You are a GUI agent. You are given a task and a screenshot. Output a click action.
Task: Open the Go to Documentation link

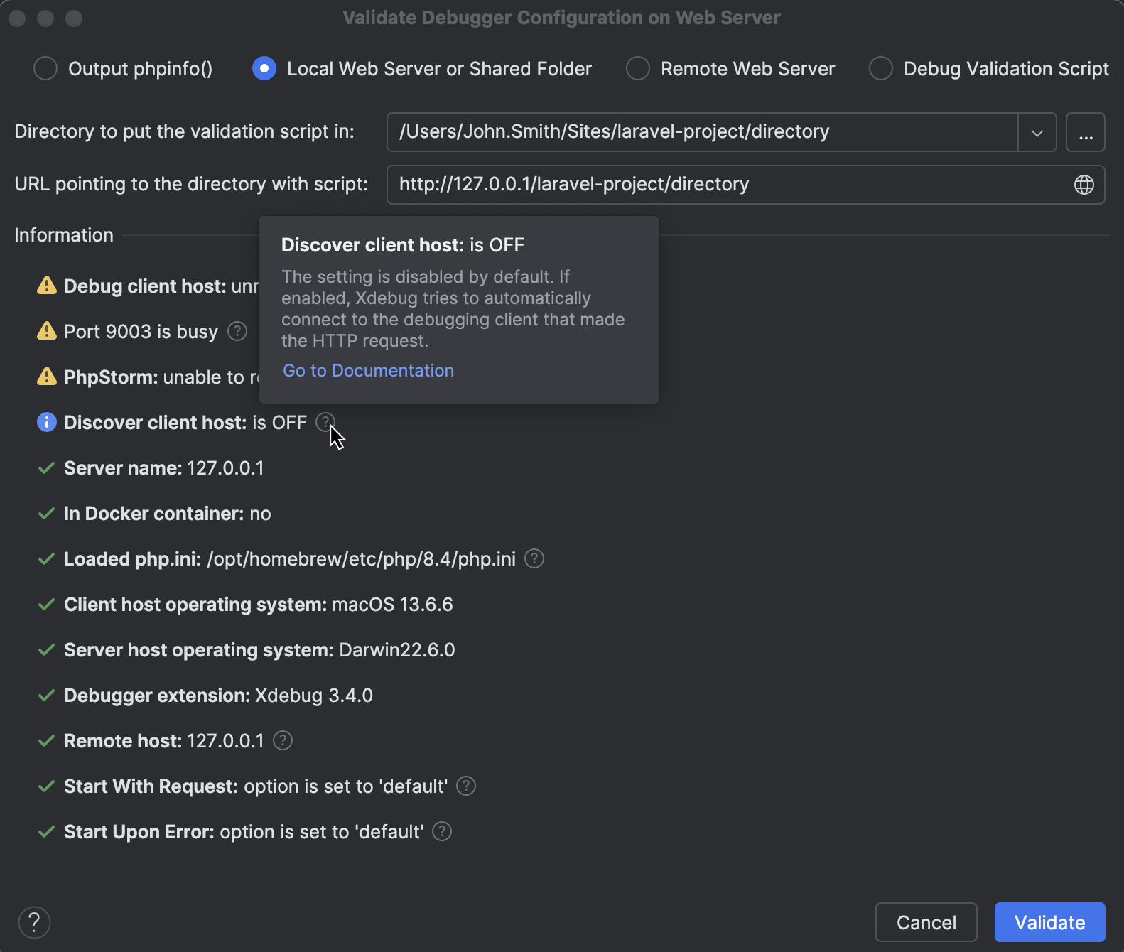tap(368, 371)
